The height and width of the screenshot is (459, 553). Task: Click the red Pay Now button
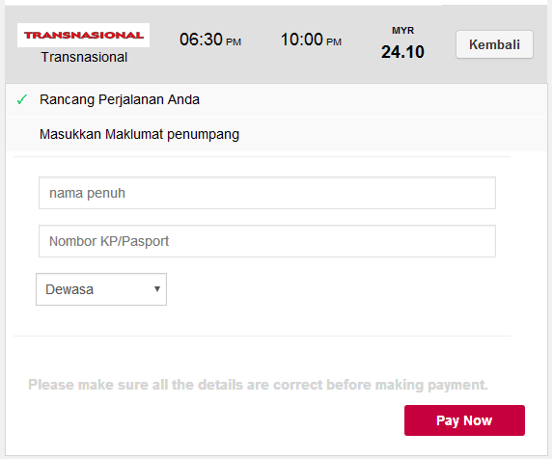[x=464, y=420]
